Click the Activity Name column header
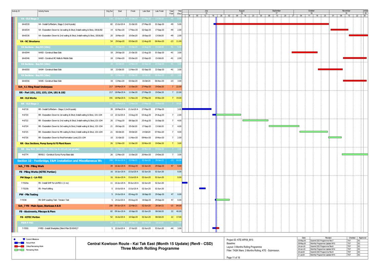 coord(43,12)
